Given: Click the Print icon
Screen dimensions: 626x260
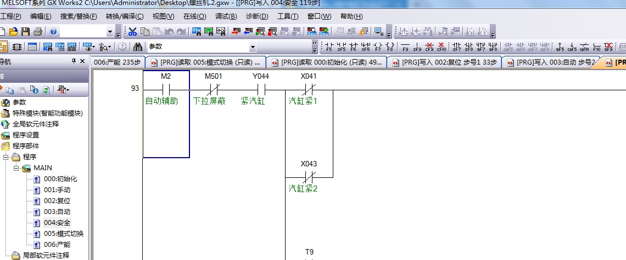Looking at the screenshot, I should click(x=38, y=31).
